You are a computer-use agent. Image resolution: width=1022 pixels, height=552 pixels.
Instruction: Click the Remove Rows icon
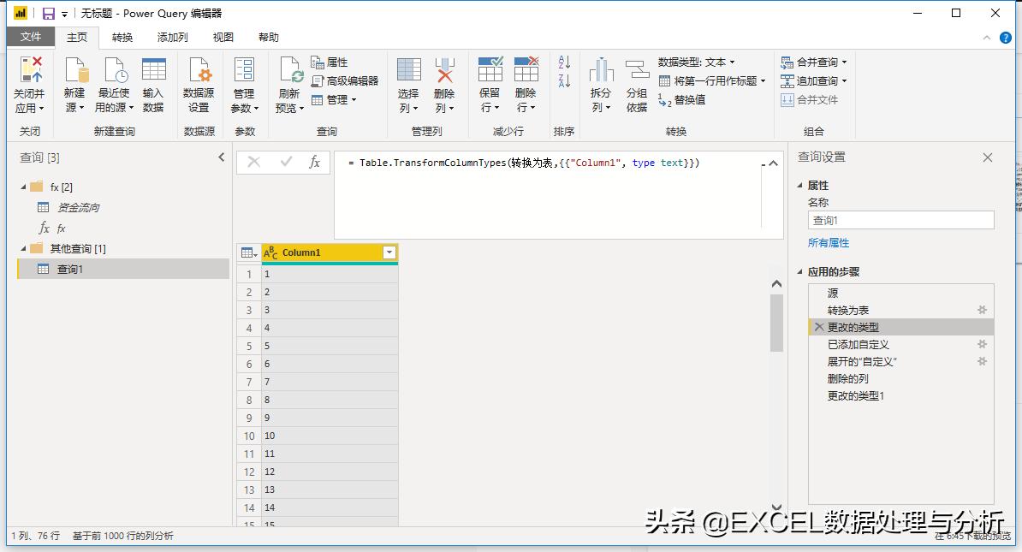526,69
